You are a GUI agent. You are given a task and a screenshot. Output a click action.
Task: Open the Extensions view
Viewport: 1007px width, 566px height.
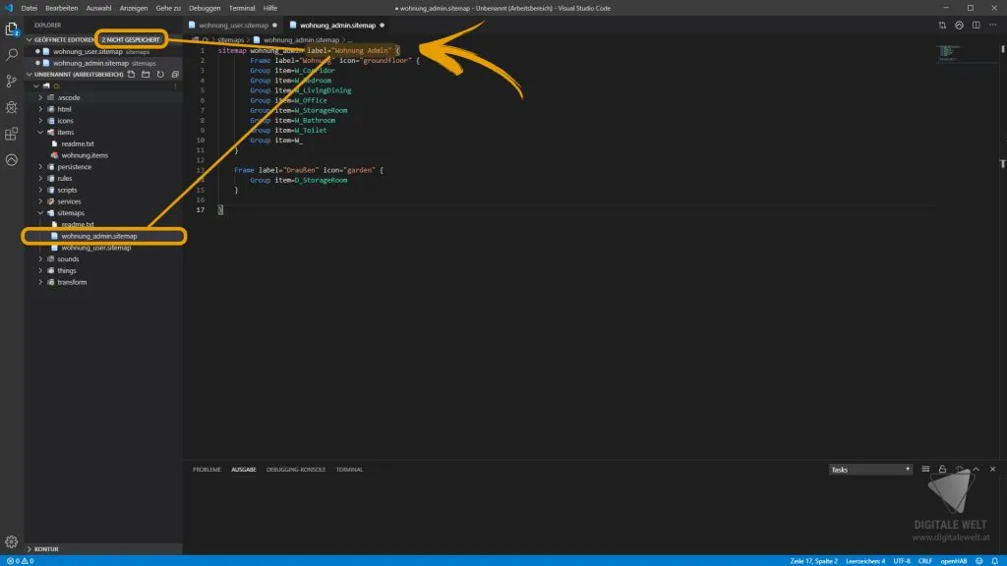(12, 134)
